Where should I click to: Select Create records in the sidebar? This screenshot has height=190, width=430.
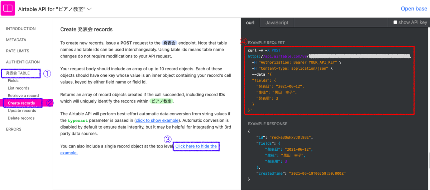tap(21, 103)
